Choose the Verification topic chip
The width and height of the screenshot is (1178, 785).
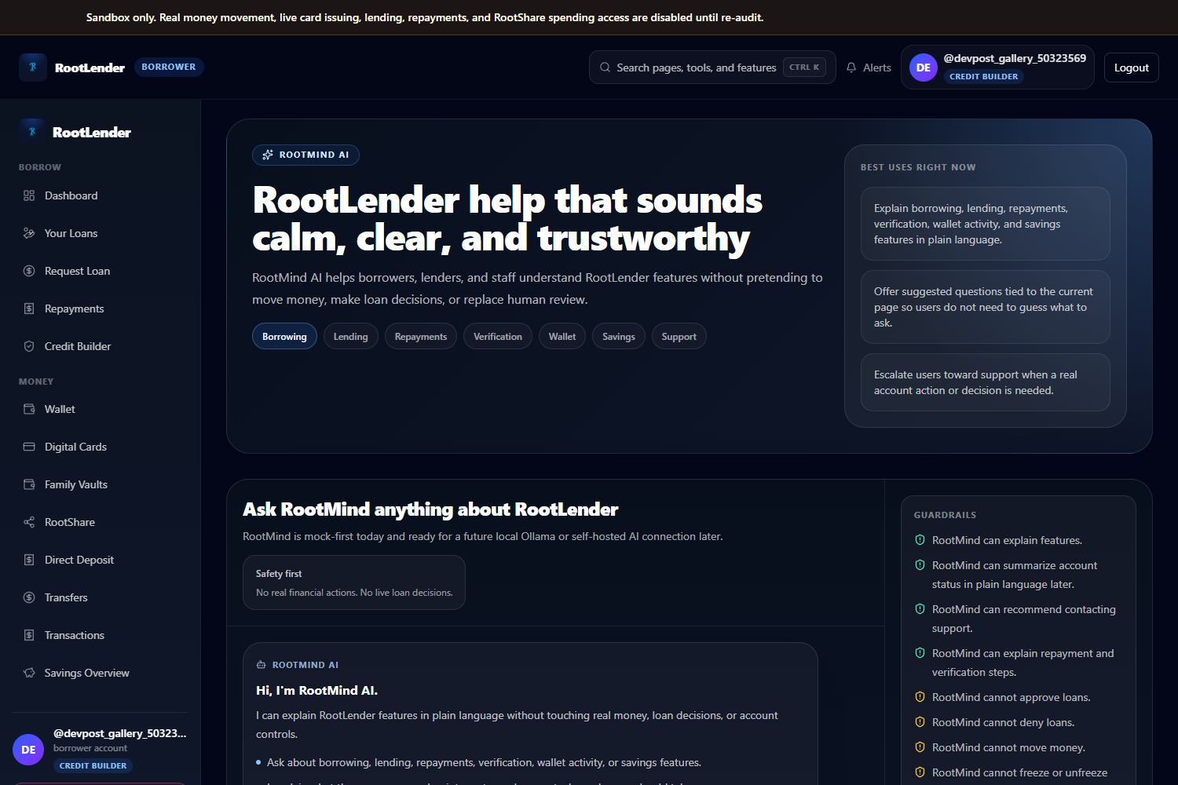pyautogui.click(x=498, y=336)
